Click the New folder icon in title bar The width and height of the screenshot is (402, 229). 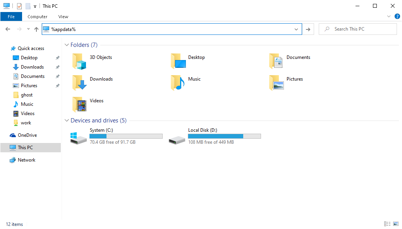28,6
